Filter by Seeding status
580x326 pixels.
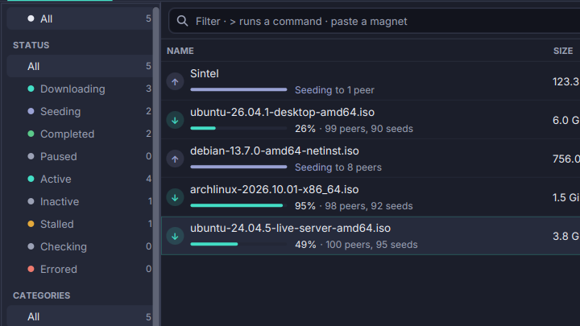pyautogui.click(x=80, y=111)
